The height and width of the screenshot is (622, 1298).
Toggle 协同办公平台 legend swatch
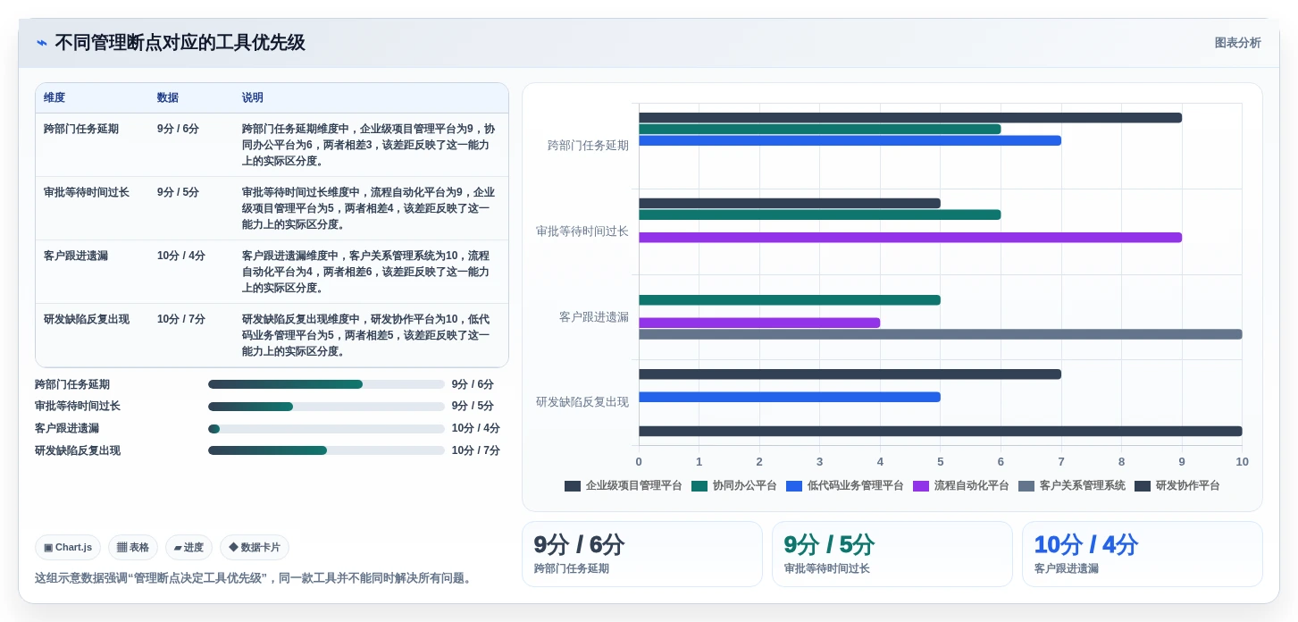[699, 486]
